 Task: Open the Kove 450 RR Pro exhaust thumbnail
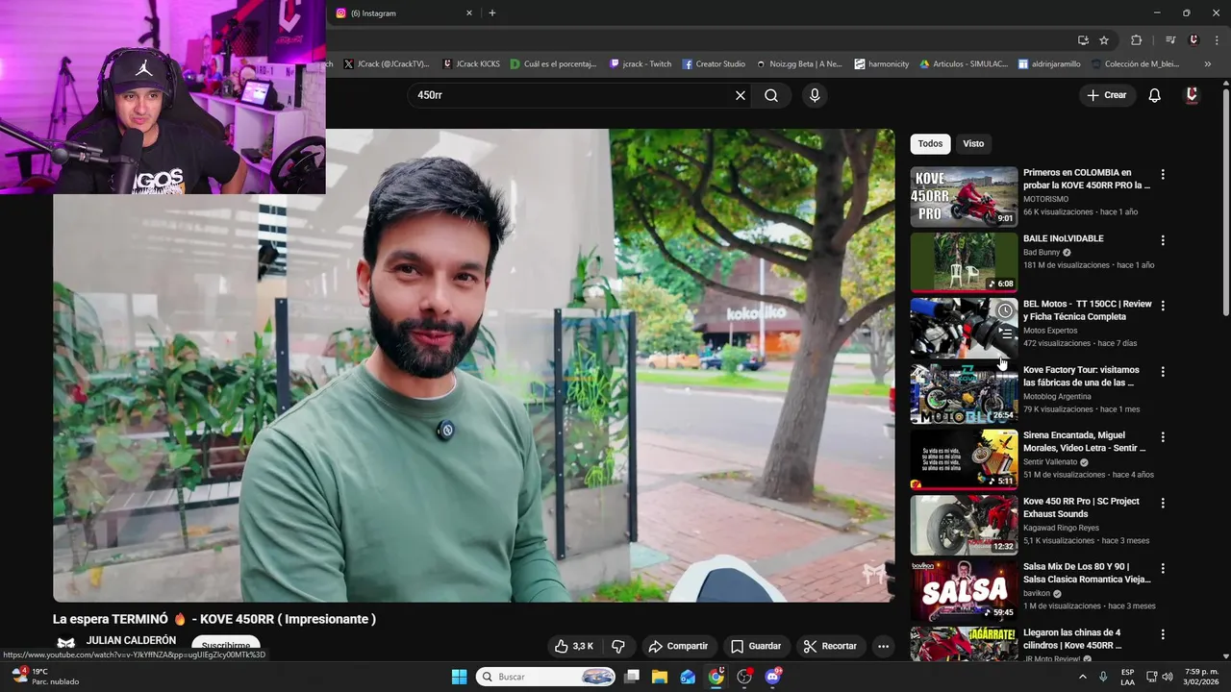(x=964, y=525)
